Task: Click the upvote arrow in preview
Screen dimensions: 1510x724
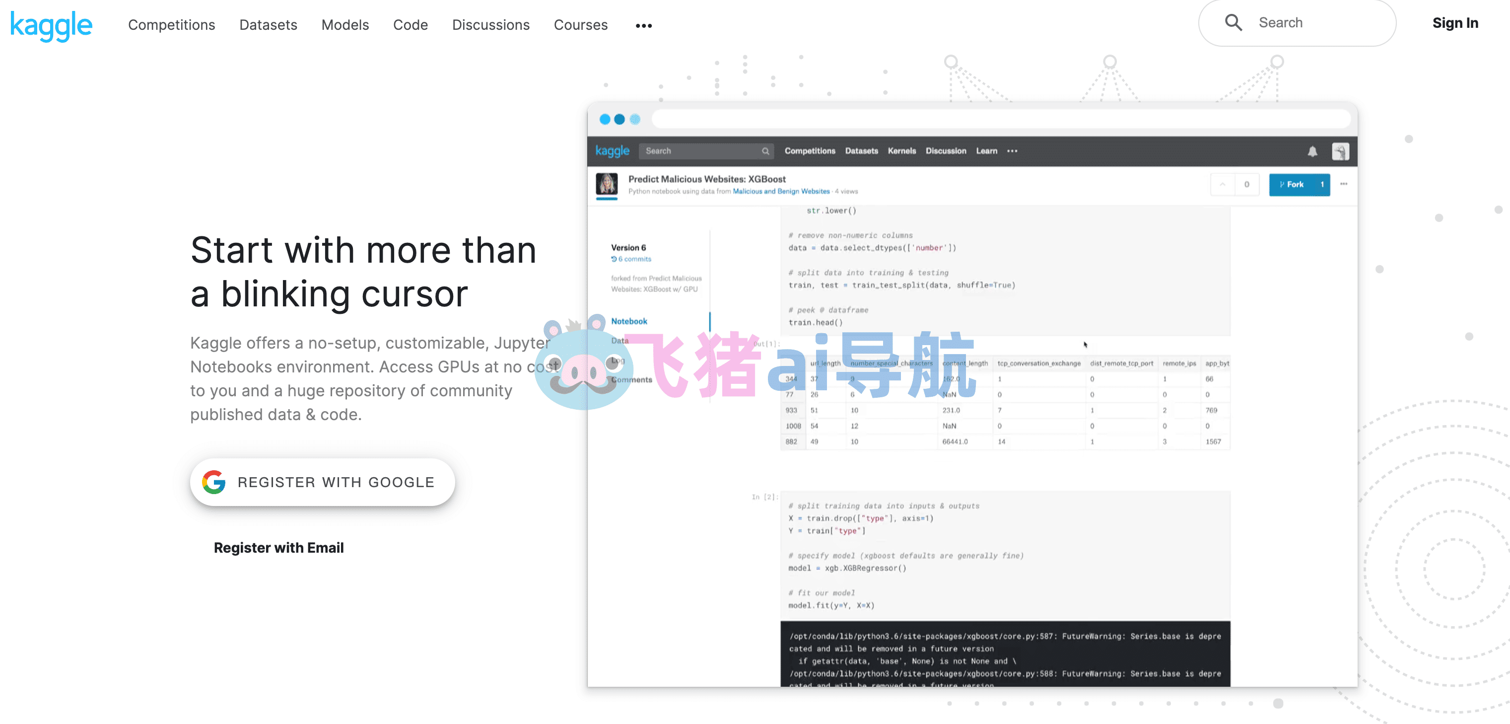Action: [1222, 185]
